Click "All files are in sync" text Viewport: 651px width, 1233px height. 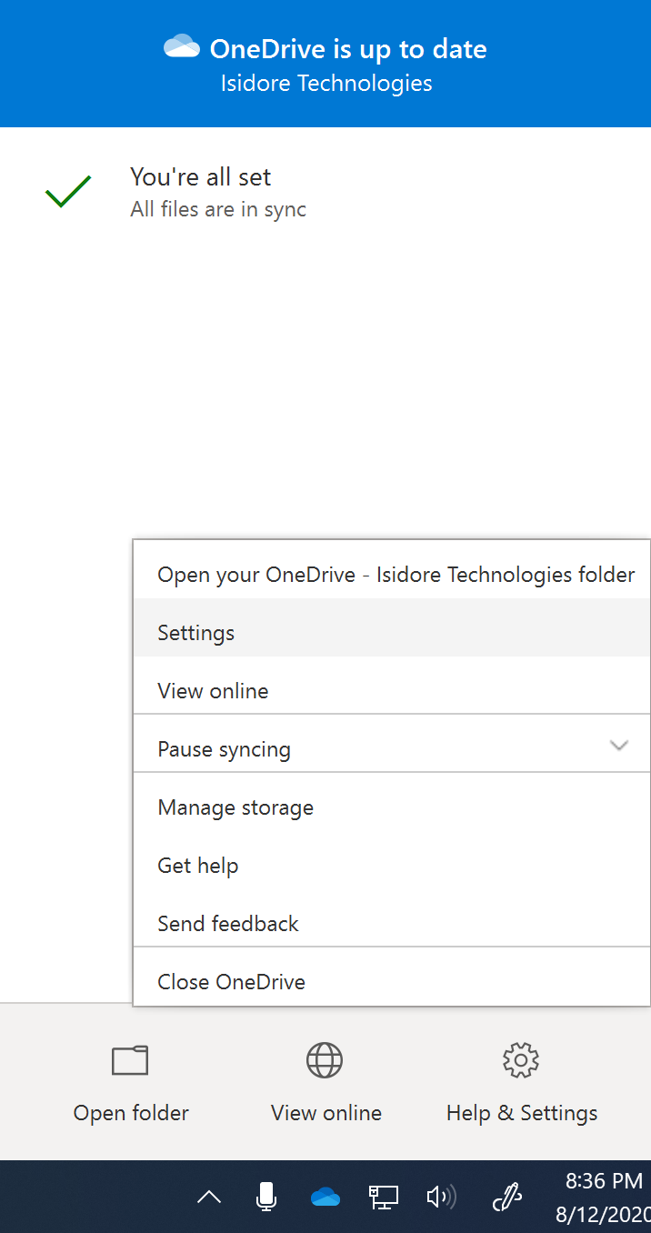[218, 209]
